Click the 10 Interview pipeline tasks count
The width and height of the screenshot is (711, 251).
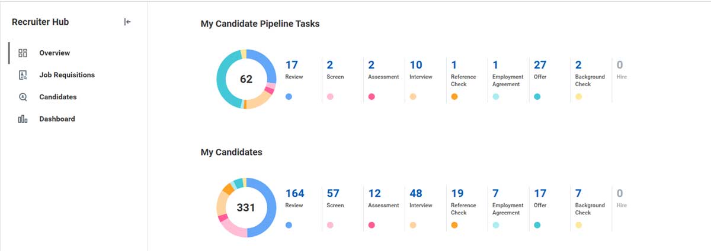point(416,65)
